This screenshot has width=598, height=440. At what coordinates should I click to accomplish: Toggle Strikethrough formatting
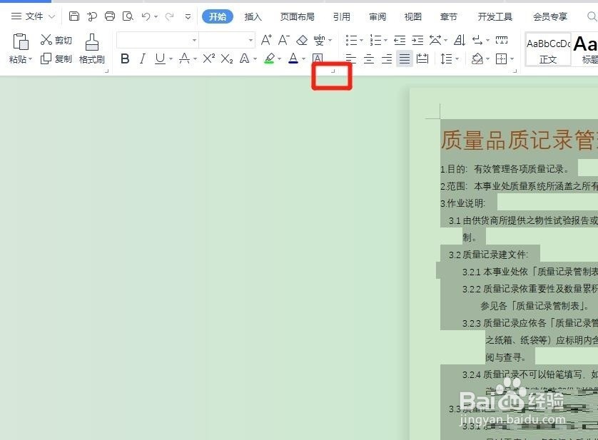[x=185, y=58]
